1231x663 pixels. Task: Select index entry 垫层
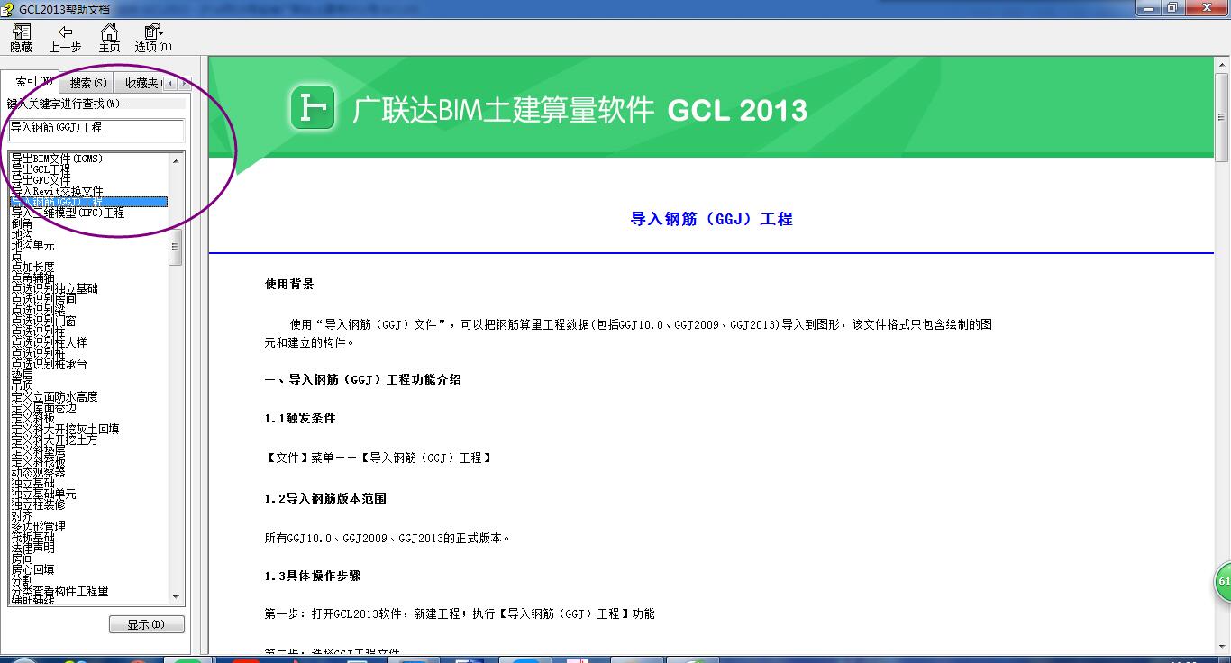22,375
